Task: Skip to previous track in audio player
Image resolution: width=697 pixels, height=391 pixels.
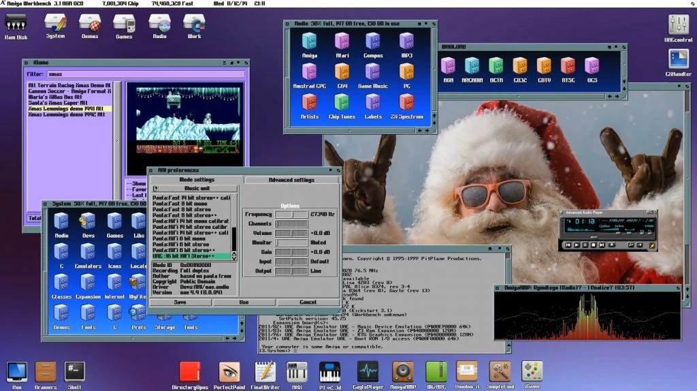Action: pos(568,245)
